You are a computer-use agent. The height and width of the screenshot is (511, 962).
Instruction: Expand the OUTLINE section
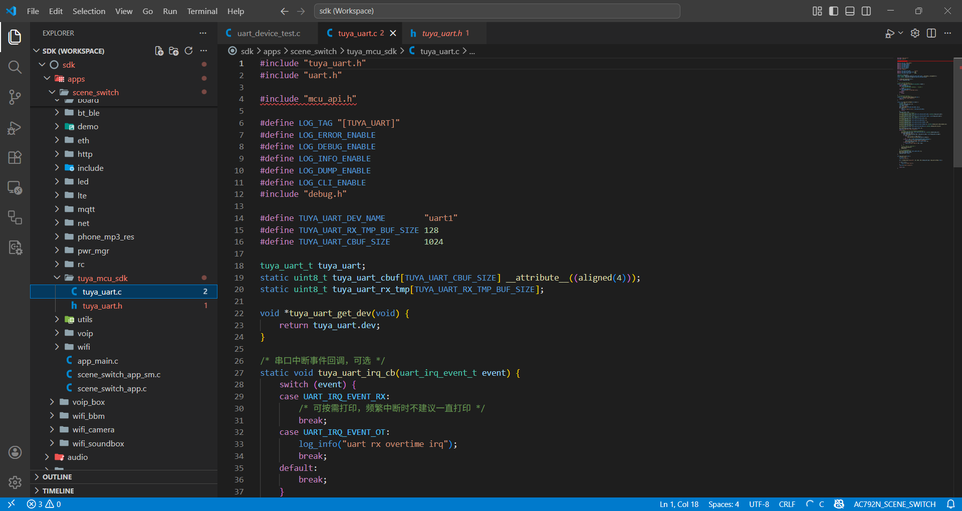(57, 477)
